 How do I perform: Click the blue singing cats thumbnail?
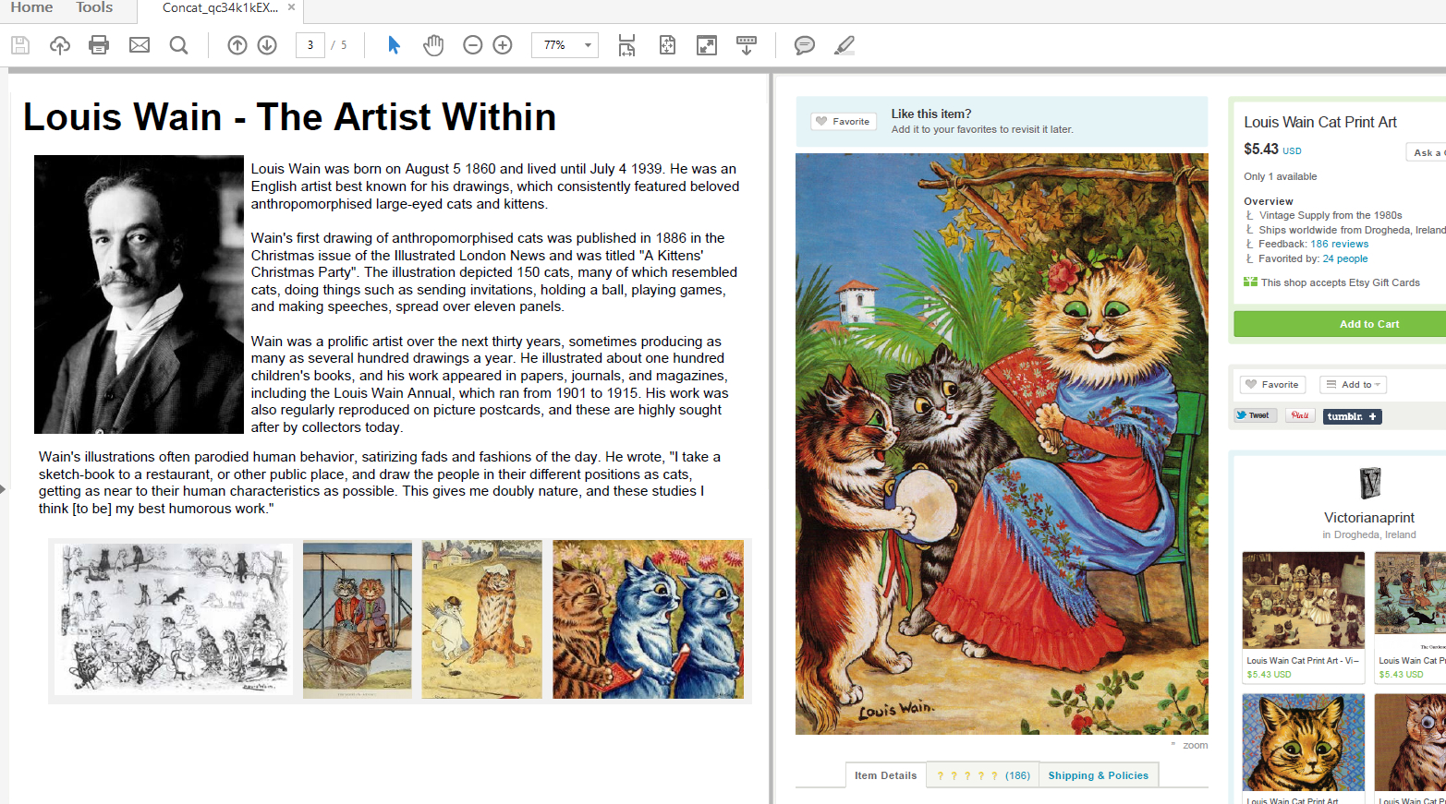(648, 619)
